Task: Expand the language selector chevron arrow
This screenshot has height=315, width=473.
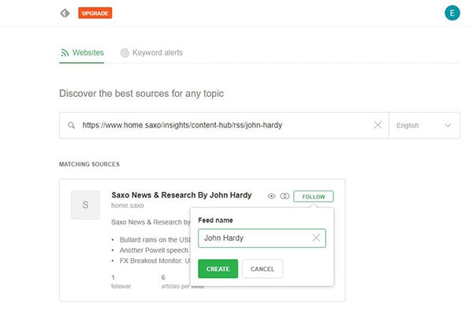Action: [449, 125]
